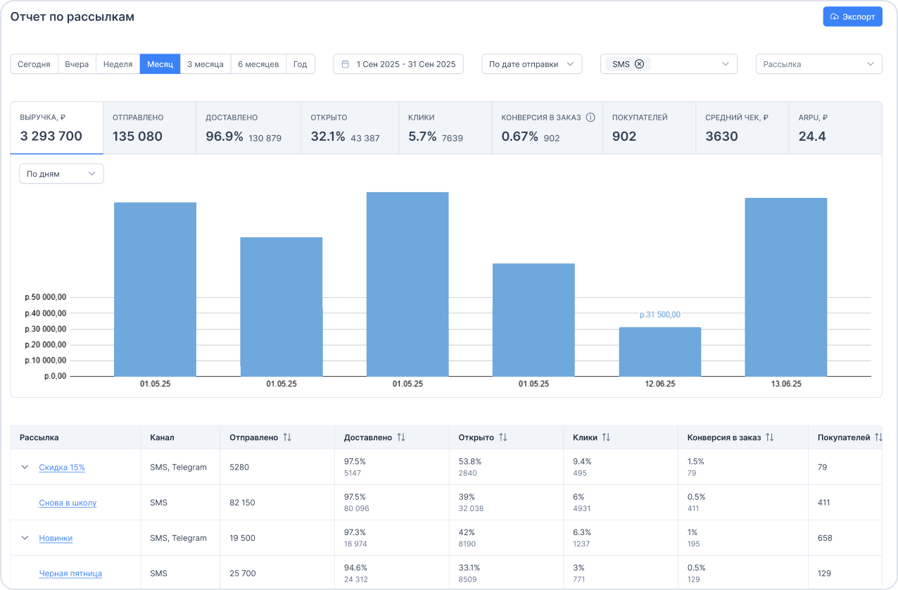This screenshot has height=590, width=898.
Task: Sort table by Клики column
Action: tap(606, 437)
